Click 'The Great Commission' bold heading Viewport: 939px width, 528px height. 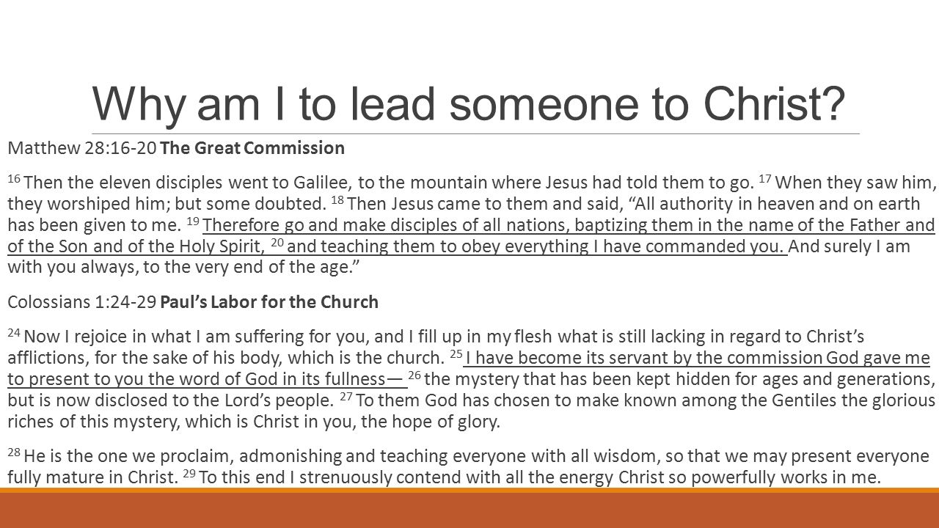click(252, 149)
